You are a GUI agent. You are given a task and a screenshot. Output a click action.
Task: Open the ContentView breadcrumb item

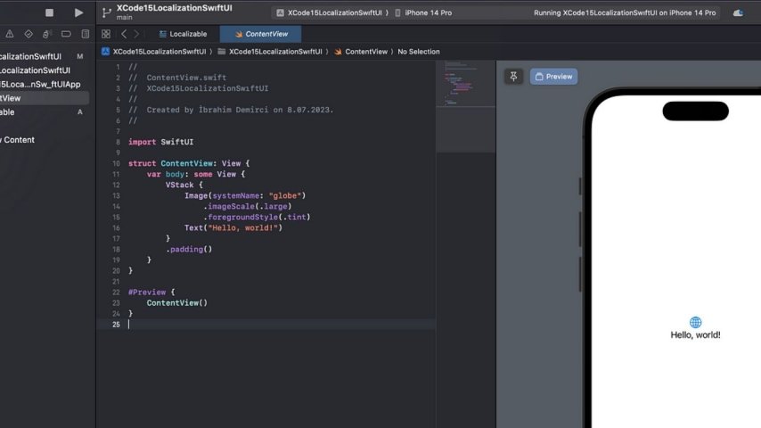click(x=361, y=52)
